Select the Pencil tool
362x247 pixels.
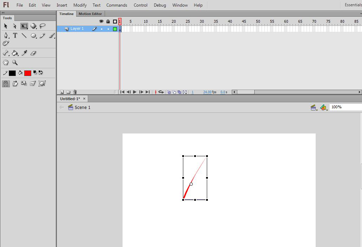click(x=42, y=35)
